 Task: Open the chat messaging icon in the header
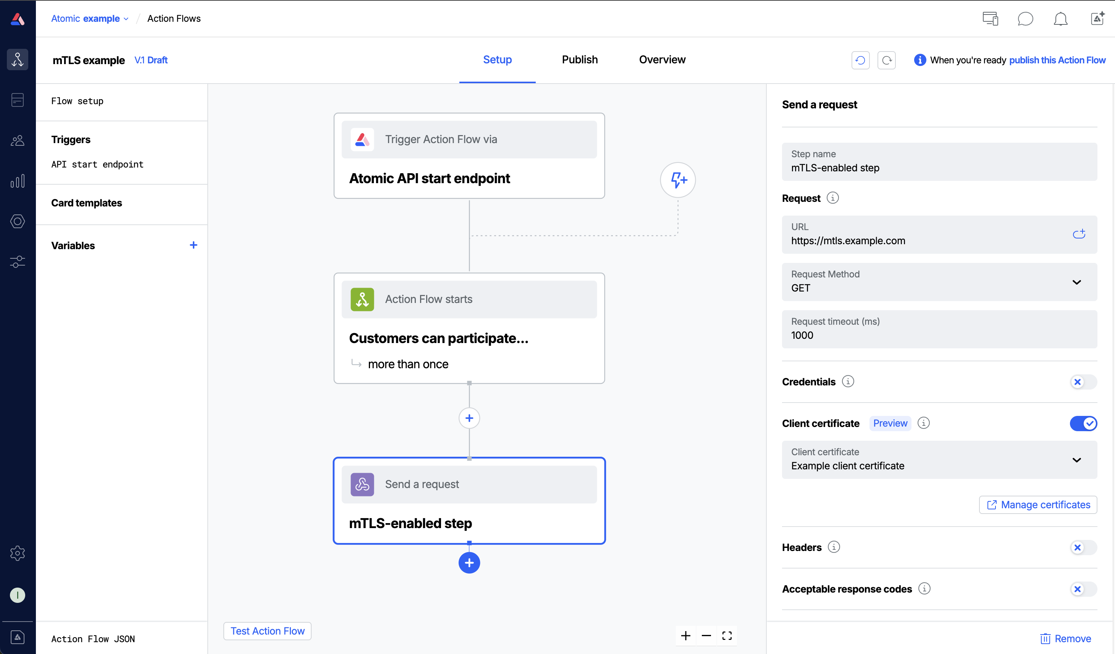click(1025, 19)
